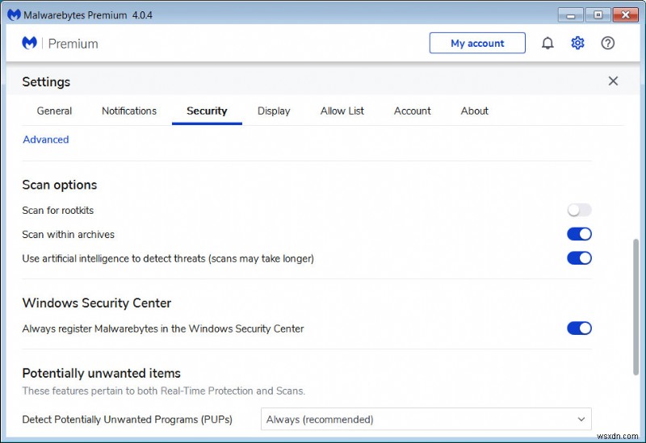Screen dimensions: 646x443
Task: Click the Malwarebytes logo in header
Action: pos(29,43)
